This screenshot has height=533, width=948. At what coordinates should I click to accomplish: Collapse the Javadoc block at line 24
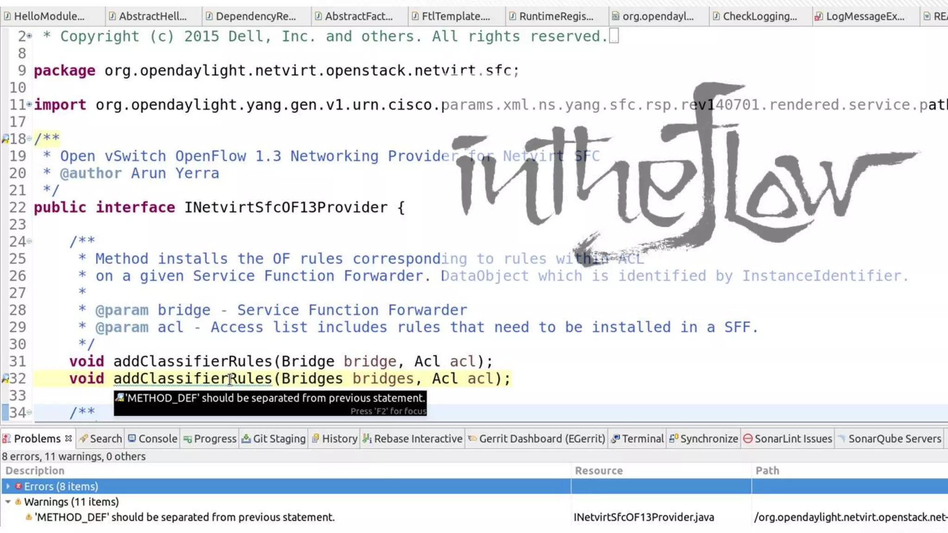(29, 241)
